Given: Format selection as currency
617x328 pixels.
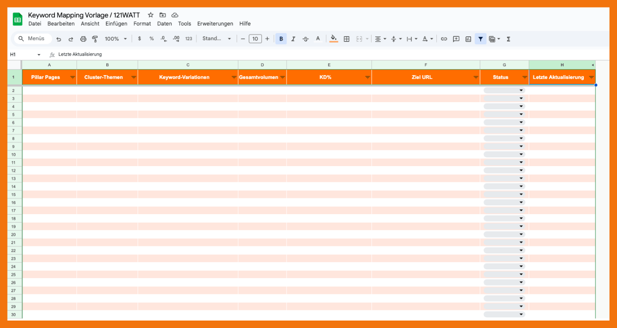Looking at the screenshot, I should tap(140, 39).
